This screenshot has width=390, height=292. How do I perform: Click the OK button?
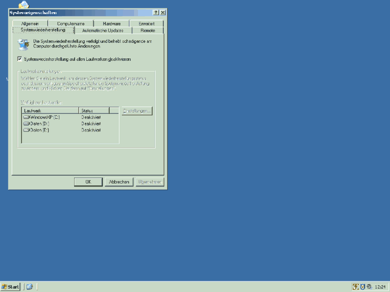[88, 182]
